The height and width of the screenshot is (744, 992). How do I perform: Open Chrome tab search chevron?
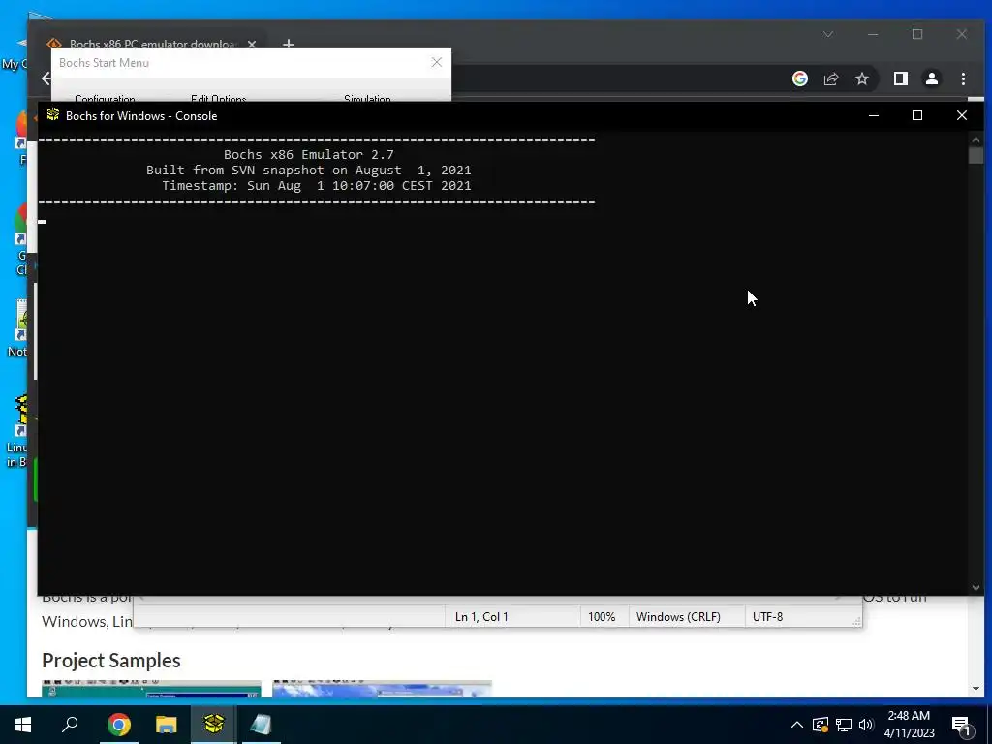(828, 34)
